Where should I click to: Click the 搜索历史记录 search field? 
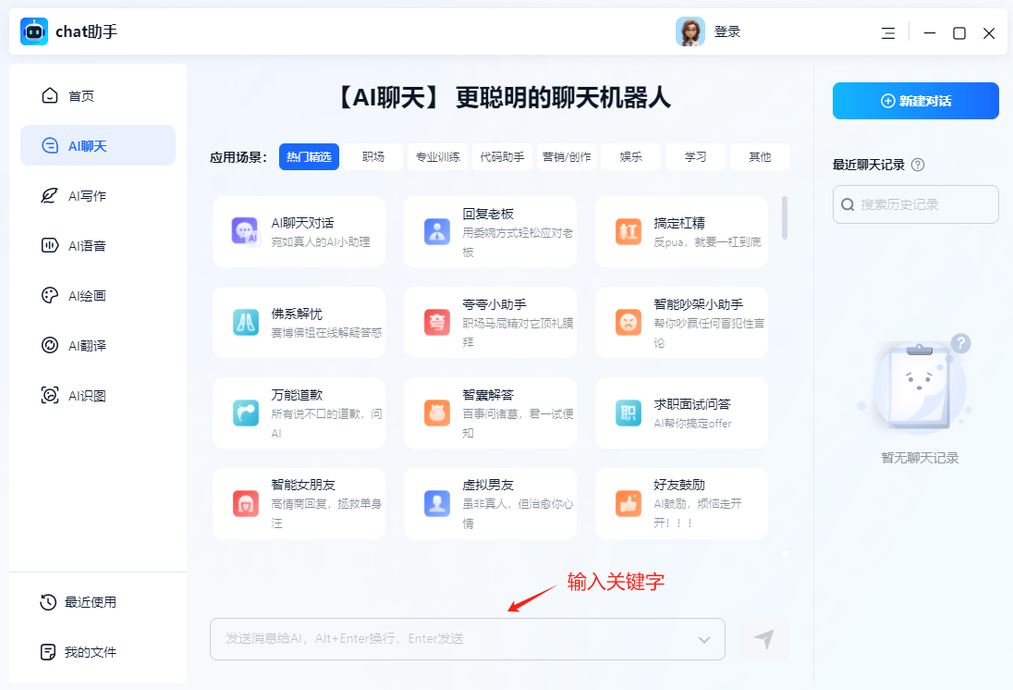tap(915, 204)
